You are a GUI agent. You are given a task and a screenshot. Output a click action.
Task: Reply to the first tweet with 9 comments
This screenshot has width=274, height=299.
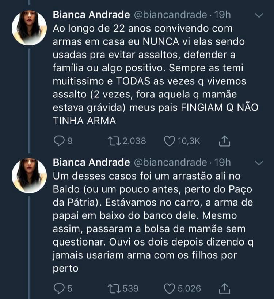[x=59, y=141]
